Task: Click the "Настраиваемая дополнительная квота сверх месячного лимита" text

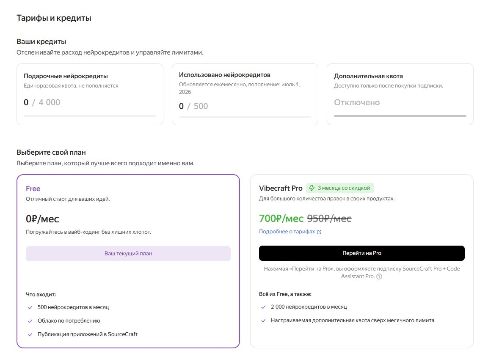Action: pos(352,320)
